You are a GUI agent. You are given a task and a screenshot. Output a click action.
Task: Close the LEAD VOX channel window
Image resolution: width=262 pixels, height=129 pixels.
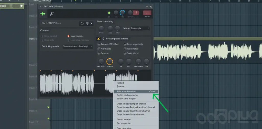[x=151, y=7]
